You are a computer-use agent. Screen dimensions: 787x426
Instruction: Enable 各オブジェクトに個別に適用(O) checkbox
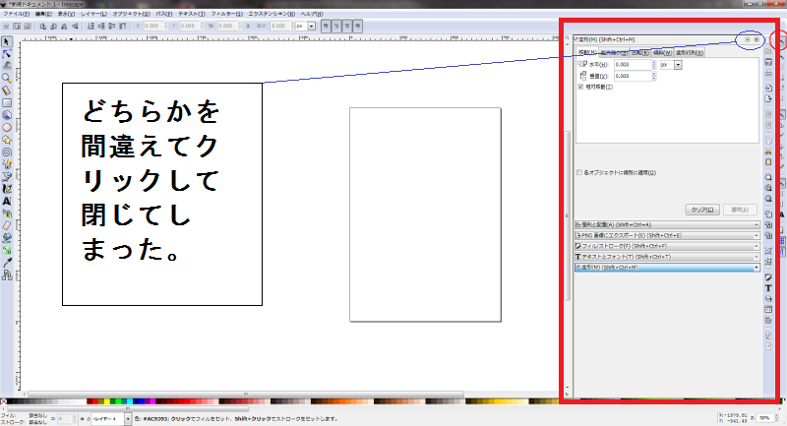pos(579,172)
